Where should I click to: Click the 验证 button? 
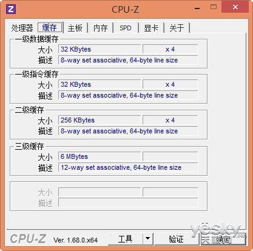[177, 239]
